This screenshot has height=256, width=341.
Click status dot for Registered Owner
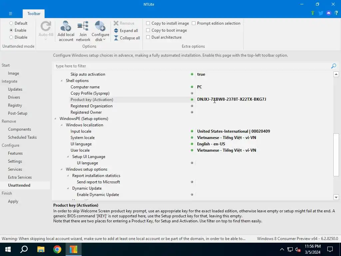click(192, 112)
